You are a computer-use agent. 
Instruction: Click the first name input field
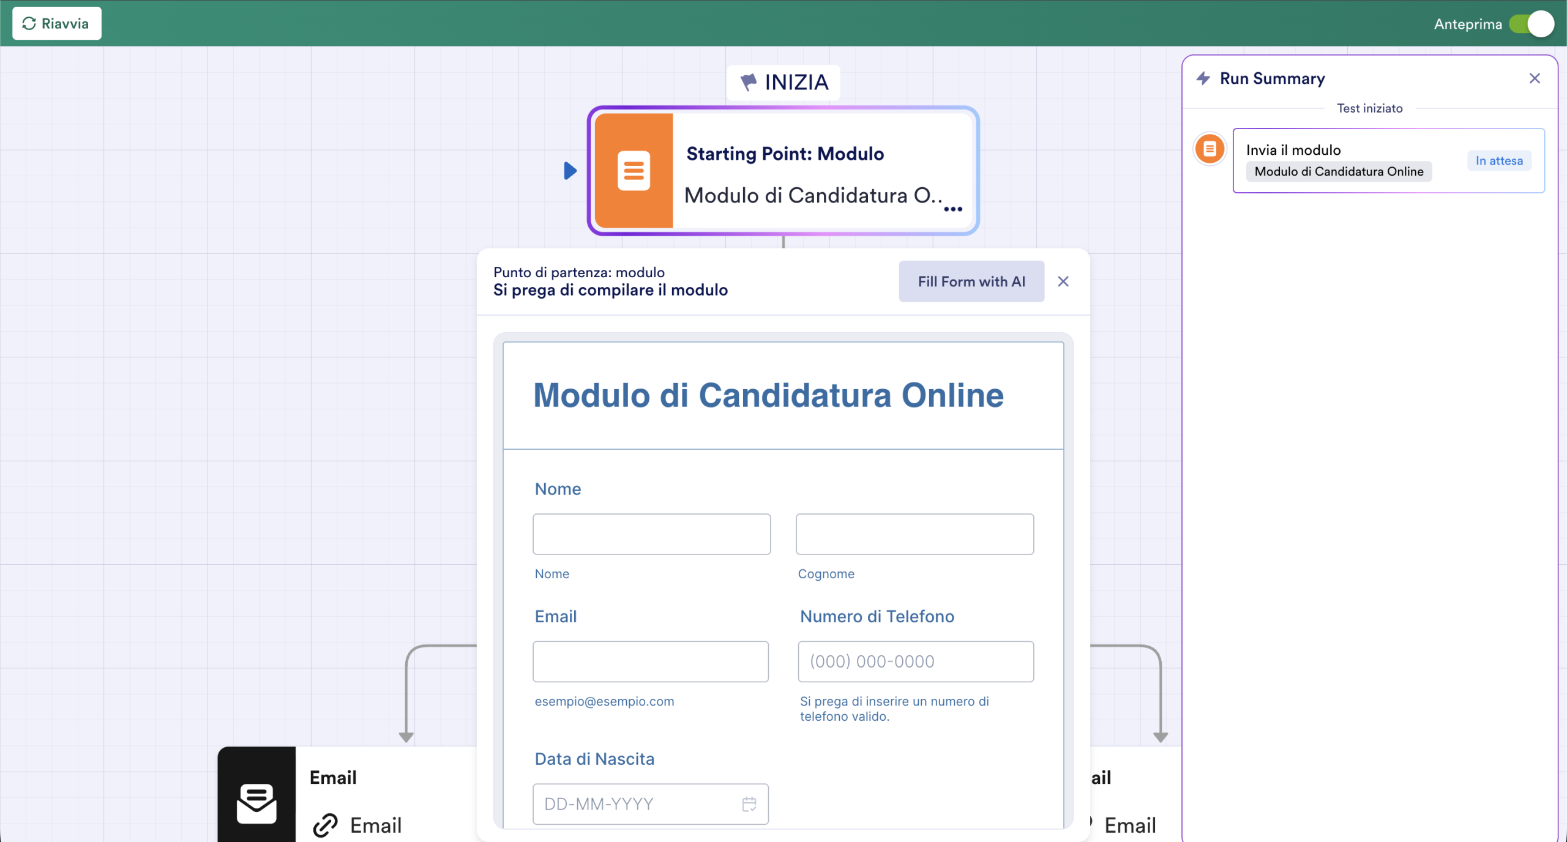651,534
